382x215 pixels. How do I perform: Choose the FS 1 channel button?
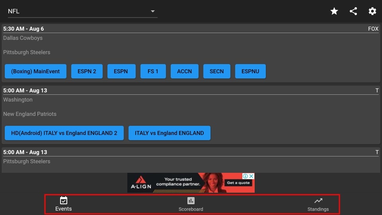tap(153, 71)
